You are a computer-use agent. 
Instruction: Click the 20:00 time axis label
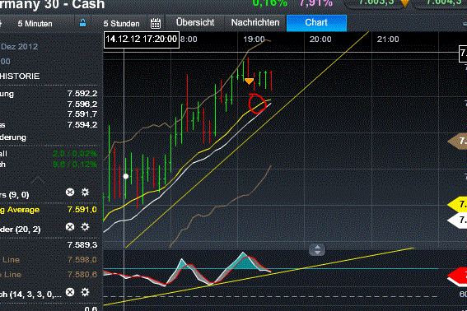tap(320, 39)
